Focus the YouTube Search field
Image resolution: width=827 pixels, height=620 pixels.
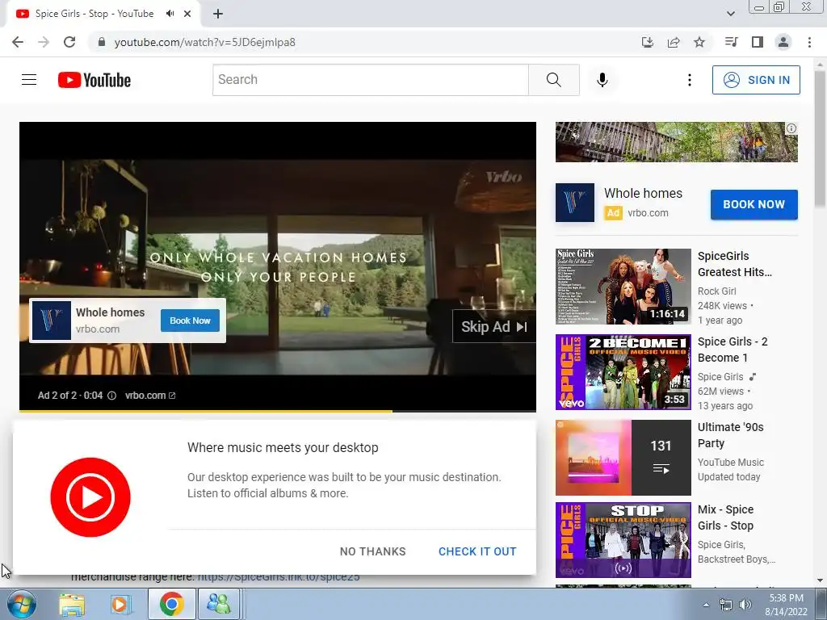[x=370, y=80]
